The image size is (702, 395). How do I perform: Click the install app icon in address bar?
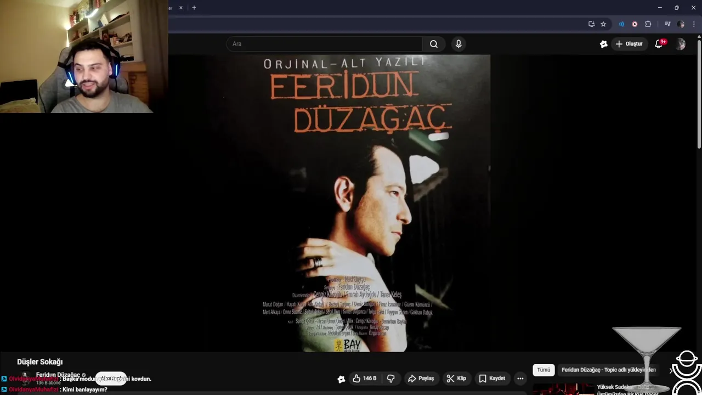click(x=591, y=24)
